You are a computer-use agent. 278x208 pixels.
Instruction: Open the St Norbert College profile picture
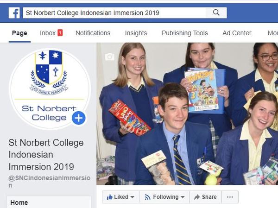click(50, 89)
